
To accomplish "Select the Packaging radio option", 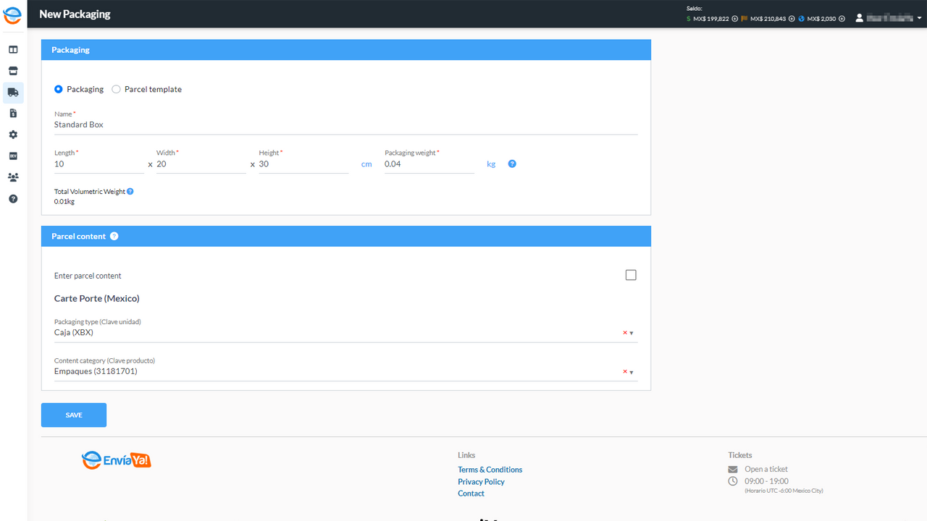I will pyautogui.click(x=59, y=90).
